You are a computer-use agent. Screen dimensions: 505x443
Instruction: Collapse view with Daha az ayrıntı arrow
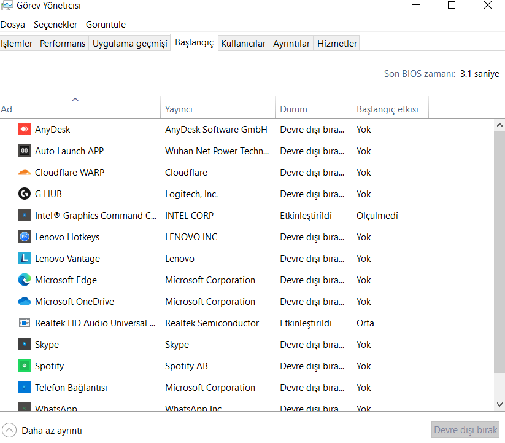9,430
